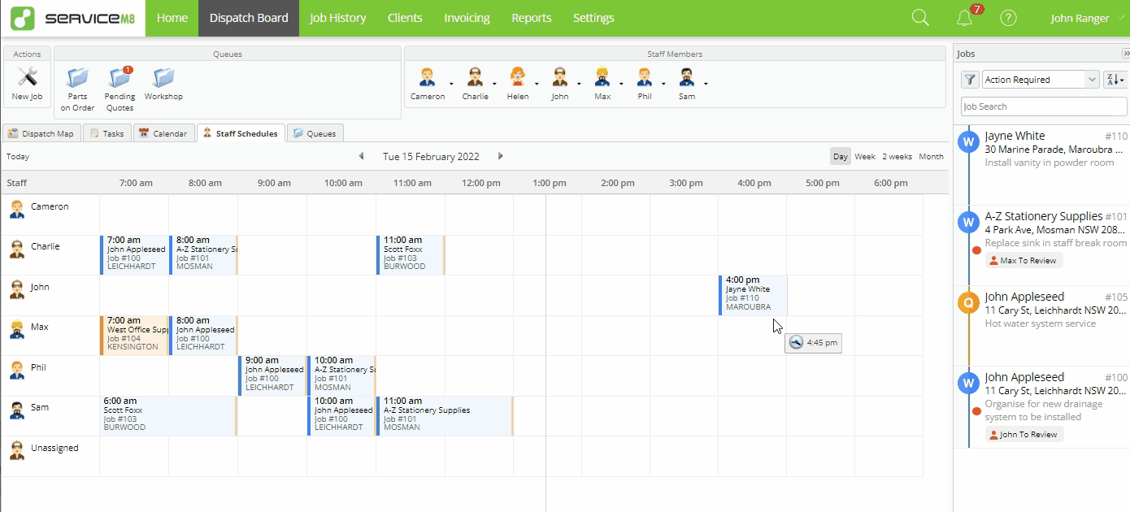Click the John To Review tag

1024,435
